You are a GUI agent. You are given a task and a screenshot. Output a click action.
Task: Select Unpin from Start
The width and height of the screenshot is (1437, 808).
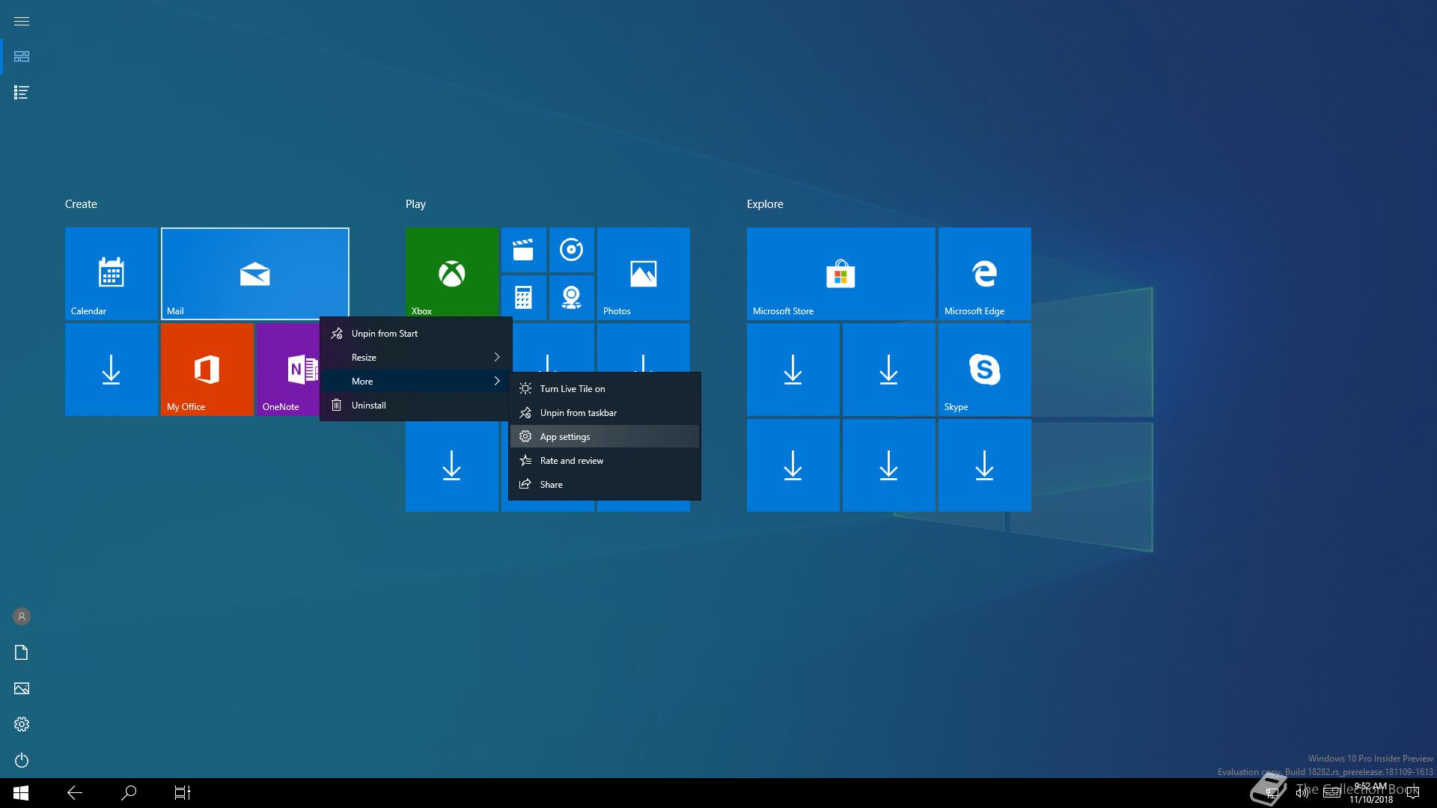coord(416,334)
